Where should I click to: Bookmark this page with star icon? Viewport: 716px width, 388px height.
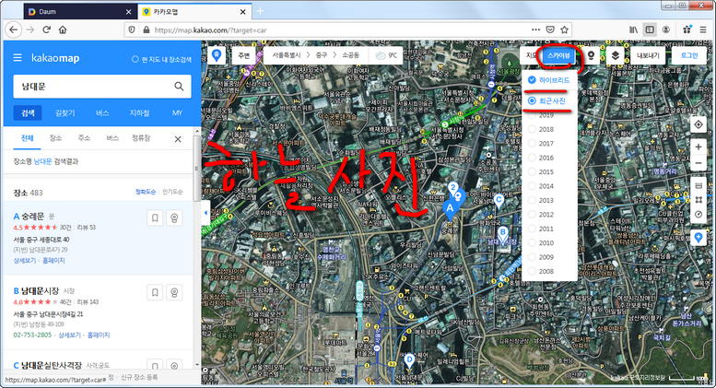pyautogui.click(x=564, y=30)
